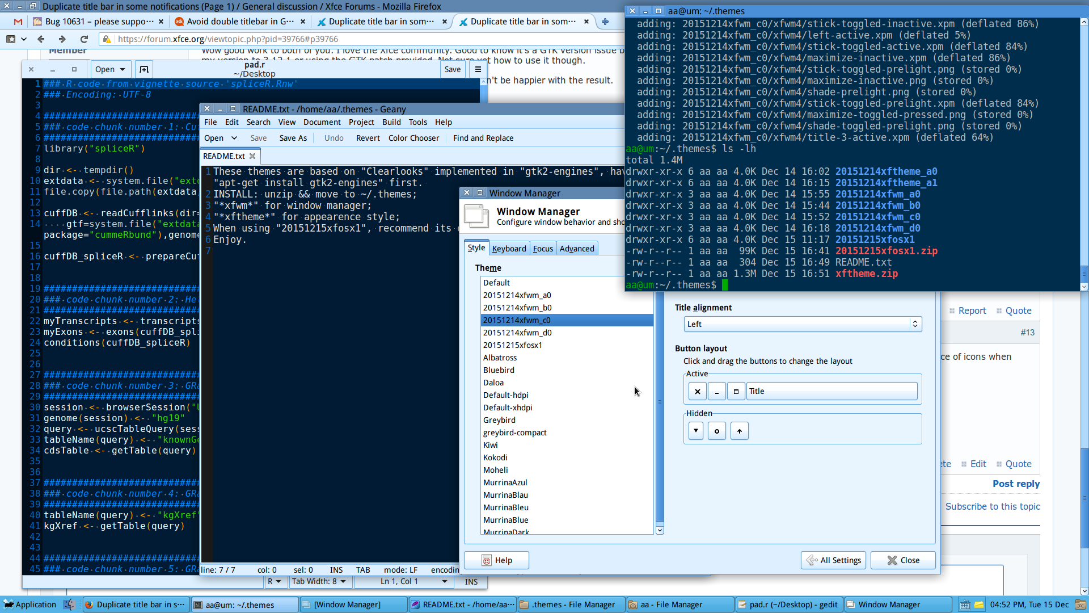Viewport: 1089px width, 613px height.
Task: Select the Greybird theme
Action: 567,420
